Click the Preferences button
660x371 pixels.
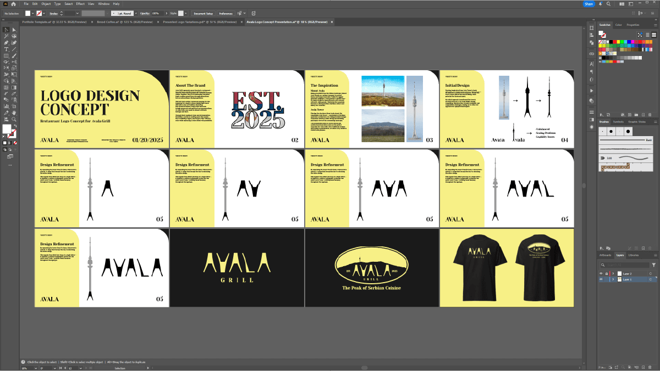coord(226,13)
